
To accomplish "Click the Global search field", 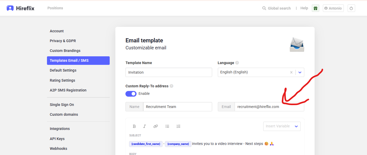I will click(x=277, y=8).
